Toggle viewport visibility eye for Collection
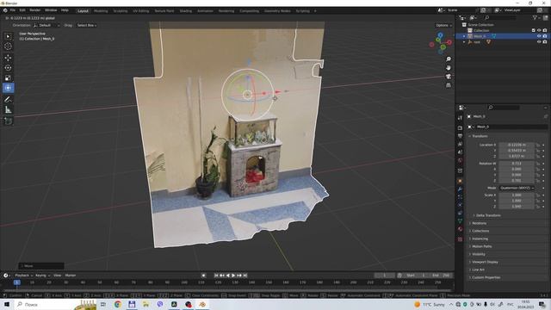Screen dimensions: 551x310 539,31
